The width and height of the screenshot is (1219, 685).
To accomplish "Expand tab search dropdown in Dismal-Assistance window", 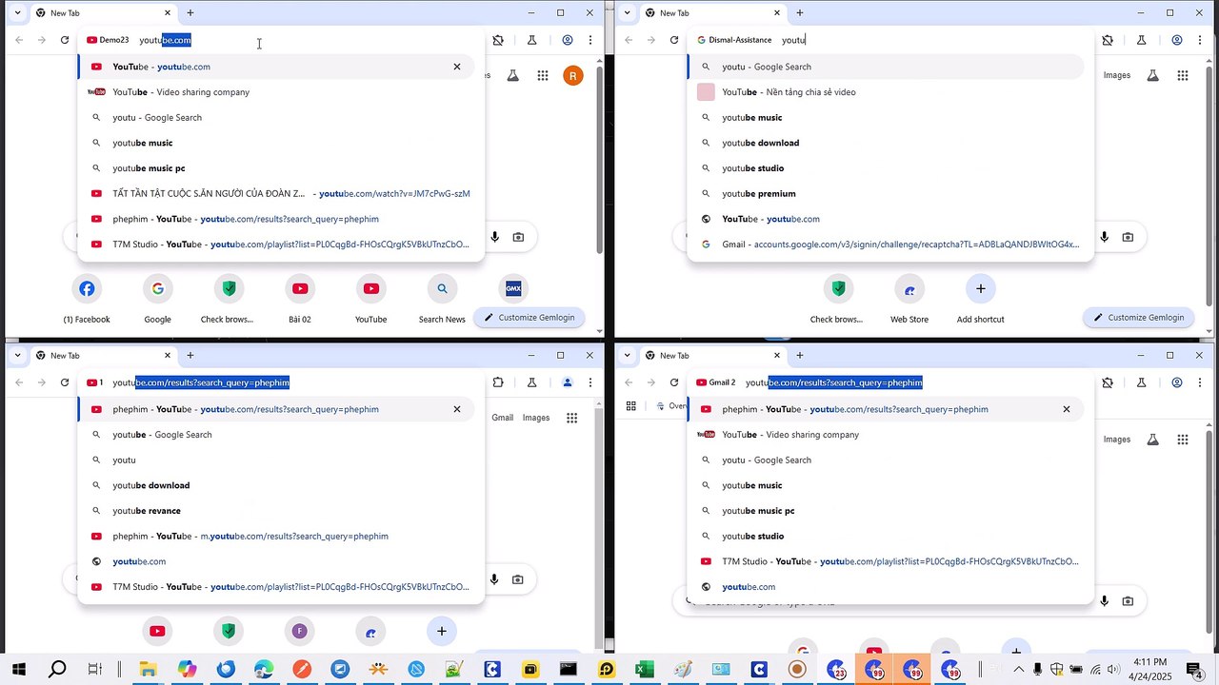I will [627, 13].
